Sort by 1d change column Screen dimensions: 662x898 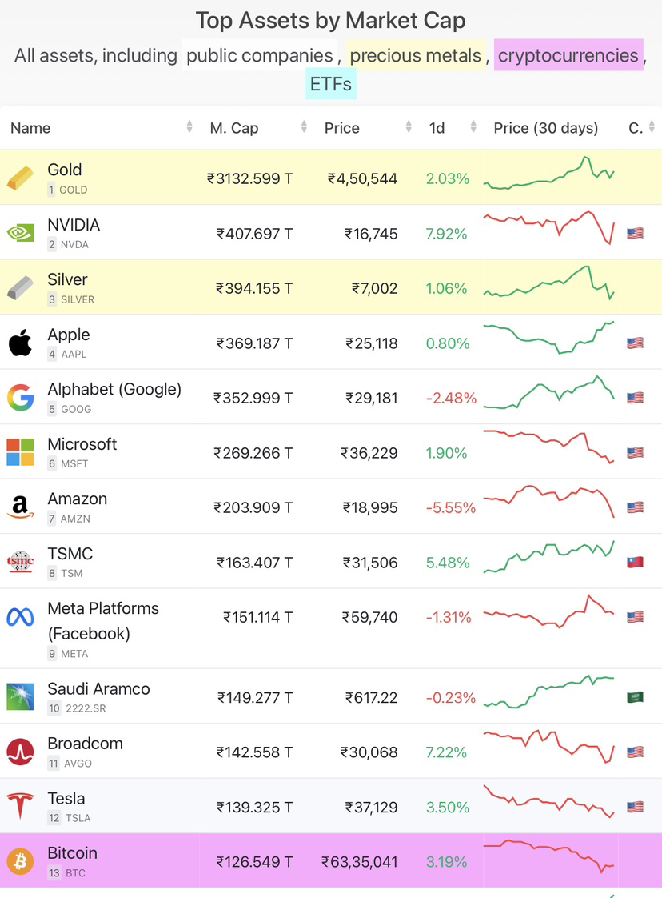(x=473, y=127)
